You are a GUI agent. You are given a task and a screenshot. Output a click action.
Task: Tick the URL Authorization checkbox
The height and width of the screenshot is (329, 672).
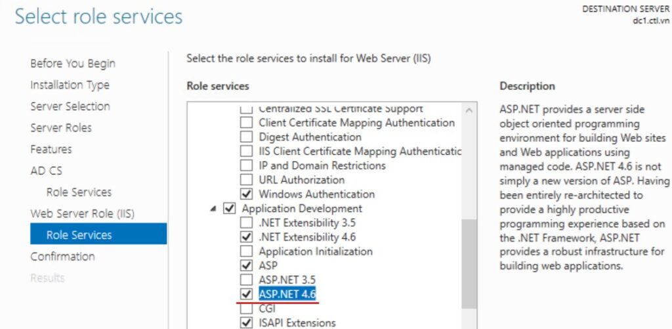click(246, 180)
